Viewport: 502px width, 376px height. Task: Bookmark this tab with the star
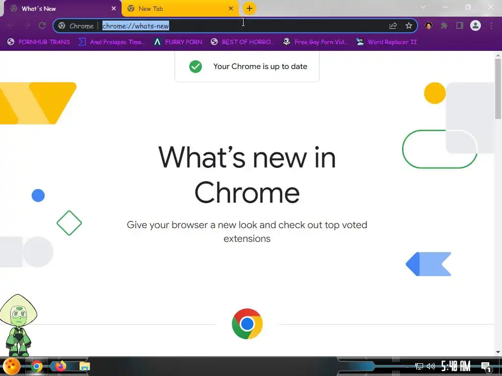[x=408, y=26]
